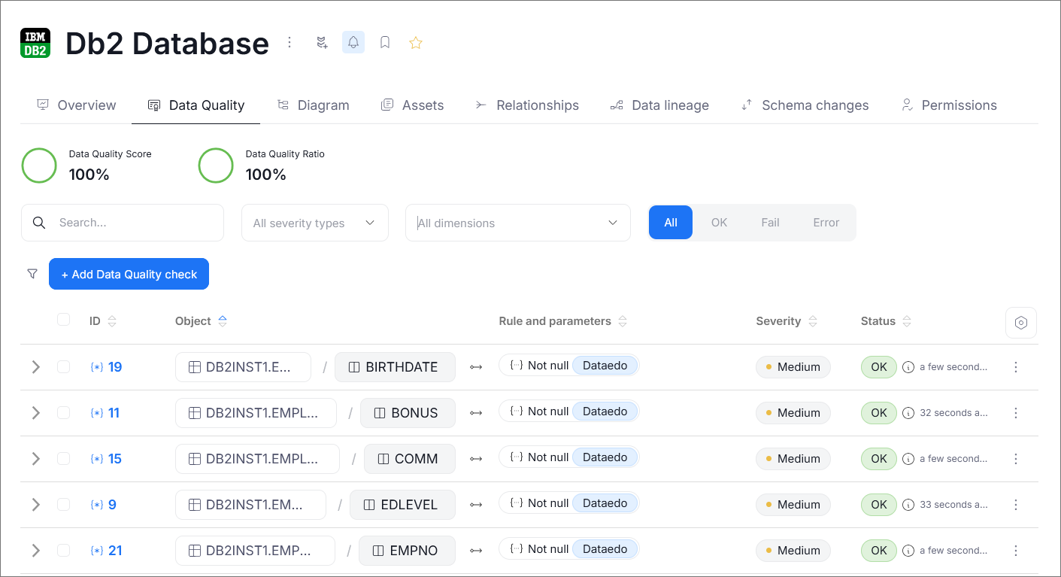Click the notification bell icon

coord(353,42)
